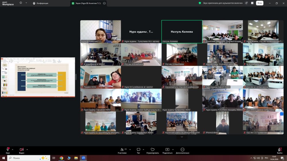Open File Explorer from the taskbar
287x161 pixels.
pos(76,158)
